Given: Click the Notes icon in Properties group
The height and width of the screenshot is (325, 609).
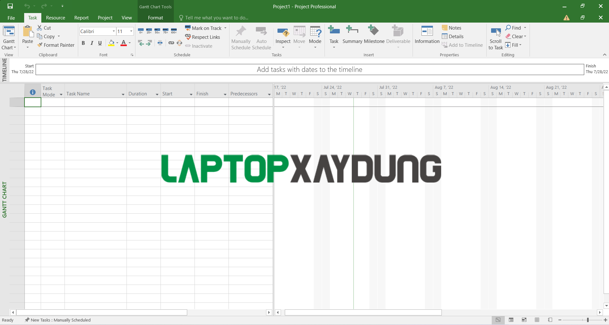Looking at the screenshot, I should 445,28.
